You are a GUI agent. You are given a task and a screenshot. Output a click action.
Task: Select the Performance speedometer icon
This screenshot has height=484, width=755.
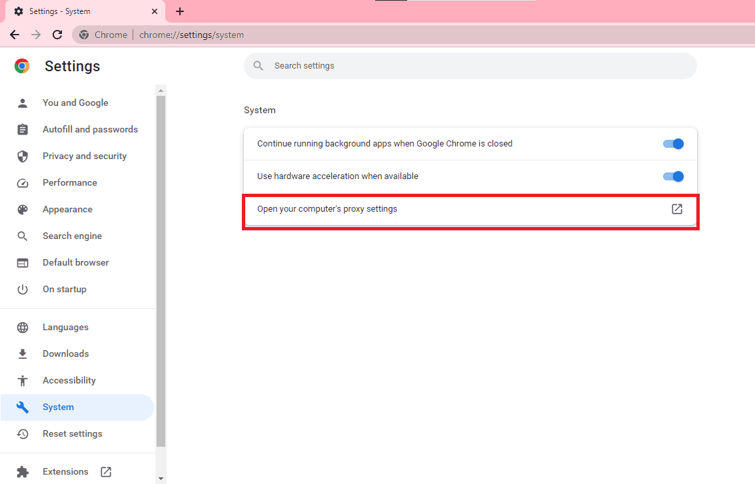coord(23,182)
